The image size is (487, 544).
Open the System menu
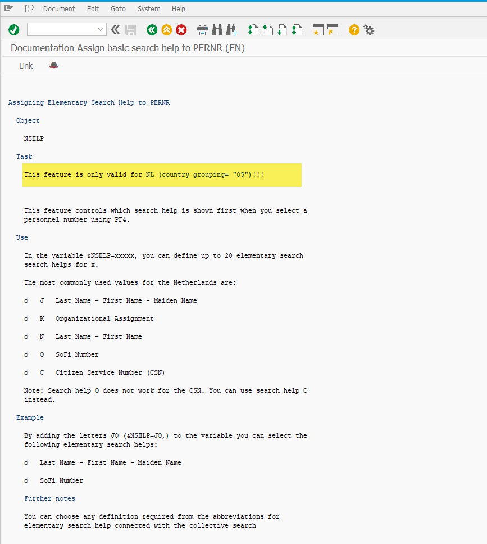pyautogui.click(x=149, y=8)
